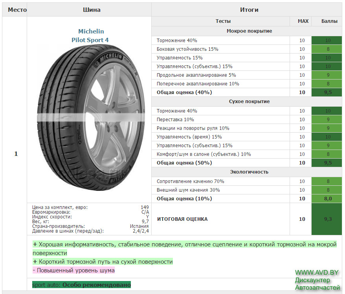Screen dimensions: 345x294
Task: Select 'Сопротивление качению 70%' label
Action: coord(190,181)
